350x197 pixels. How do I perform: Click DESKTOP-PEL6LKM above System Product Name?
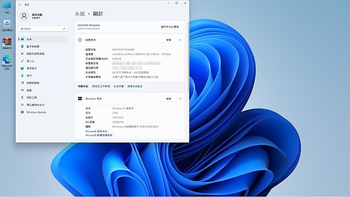(88, 25)
